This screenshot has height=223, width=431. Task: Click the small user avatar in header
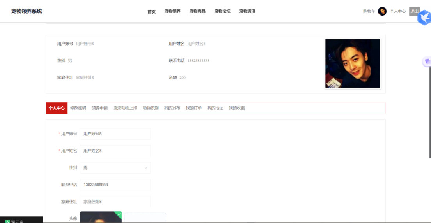click(x=382, y=11)
